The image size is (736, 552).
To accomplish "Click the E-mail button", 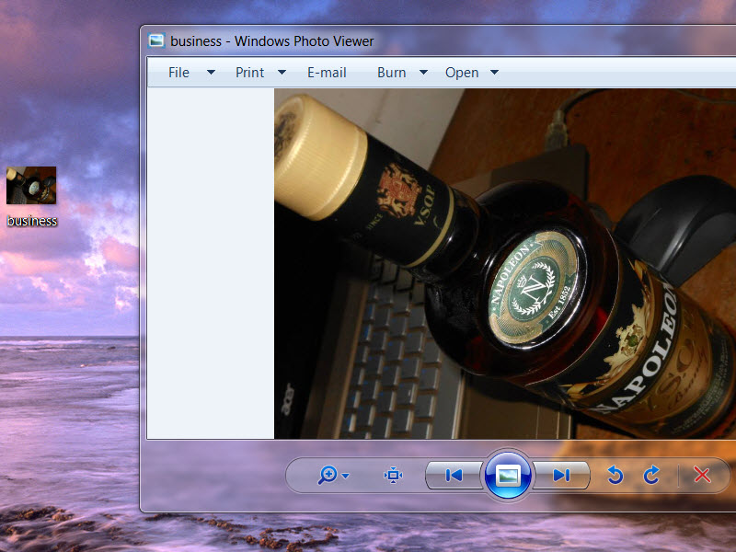I will pyautogui.click(x=327, y=73).
